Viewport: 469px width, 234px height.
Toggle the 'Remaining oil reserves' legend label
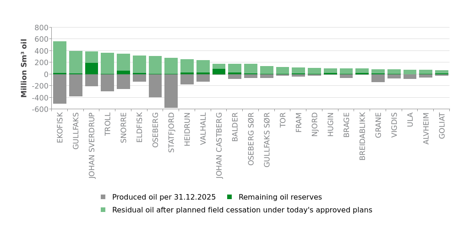point(280,197)
